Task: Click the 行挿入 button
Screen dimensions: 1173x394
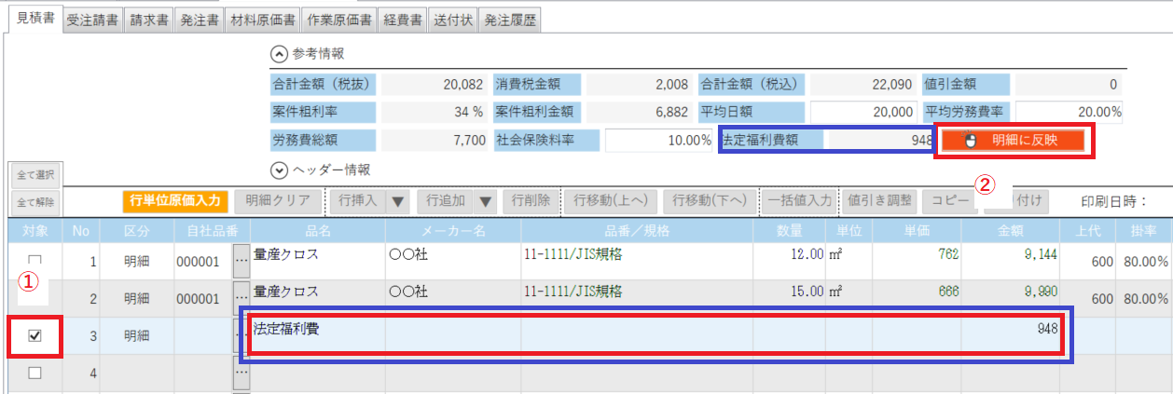Action: (359, 200)
